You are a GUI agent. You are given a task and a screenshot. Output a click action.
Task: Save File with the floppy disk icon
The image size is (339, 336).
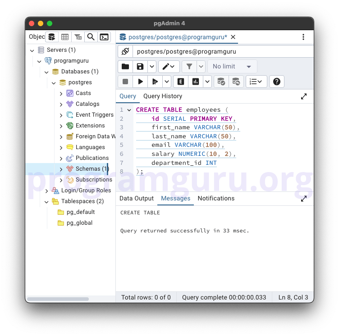140,67
